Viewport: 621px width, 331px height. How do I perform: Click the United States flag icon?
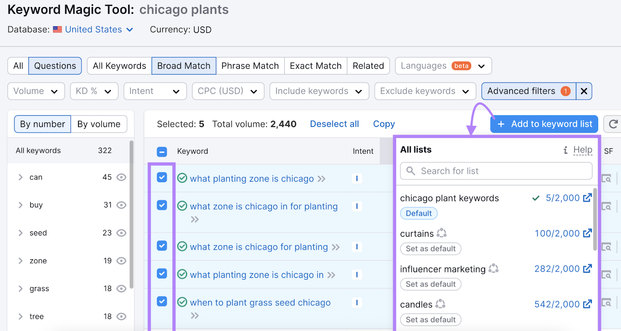click(57, 29)
